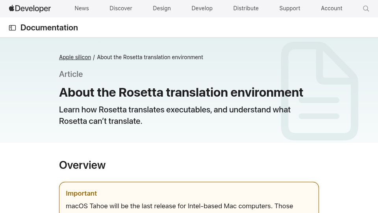Image resolution: width=378 pixels, height=213 pixels.
Task: Open the Distribute menu item
Action: (x=246, y=8)
